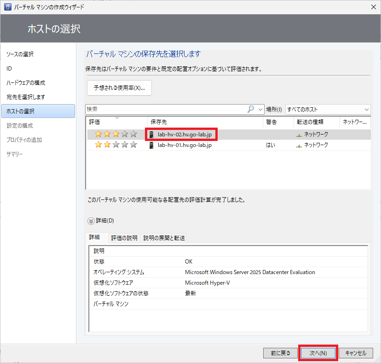
Task: Switch to the 評価の説明 tab
Action: pyautogui.click(x=124, y=238)
